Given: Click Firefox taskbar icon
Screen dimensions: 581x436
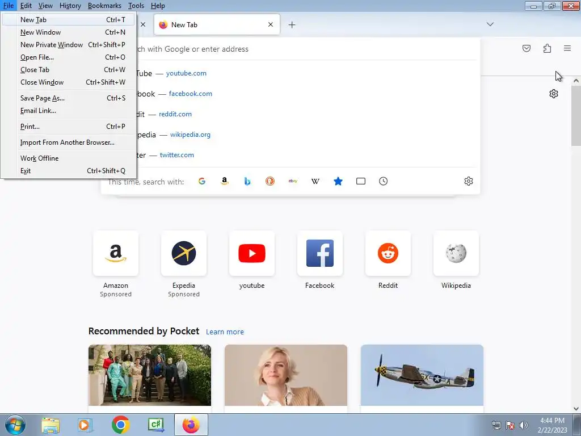Looking at the screenshot, I should [191, 425].
